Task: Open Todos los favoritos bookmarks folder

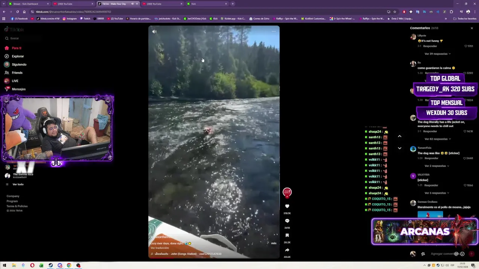Action: (x=465, y=19)
